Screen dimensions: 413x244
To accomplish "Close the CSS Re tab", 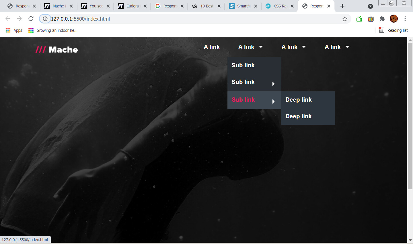I will (x=292, y=6).
